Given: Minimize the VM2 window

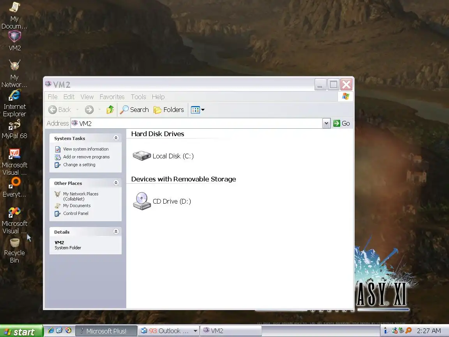Looking at the screenshot, I should [x=320, y=85].
